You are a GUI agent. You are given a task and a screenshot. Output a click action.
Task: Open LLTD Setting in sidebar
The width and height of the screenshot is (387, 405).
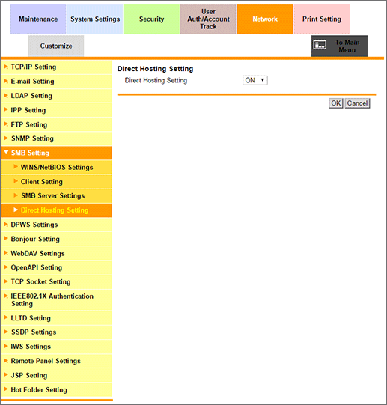(x=57, y=318)
